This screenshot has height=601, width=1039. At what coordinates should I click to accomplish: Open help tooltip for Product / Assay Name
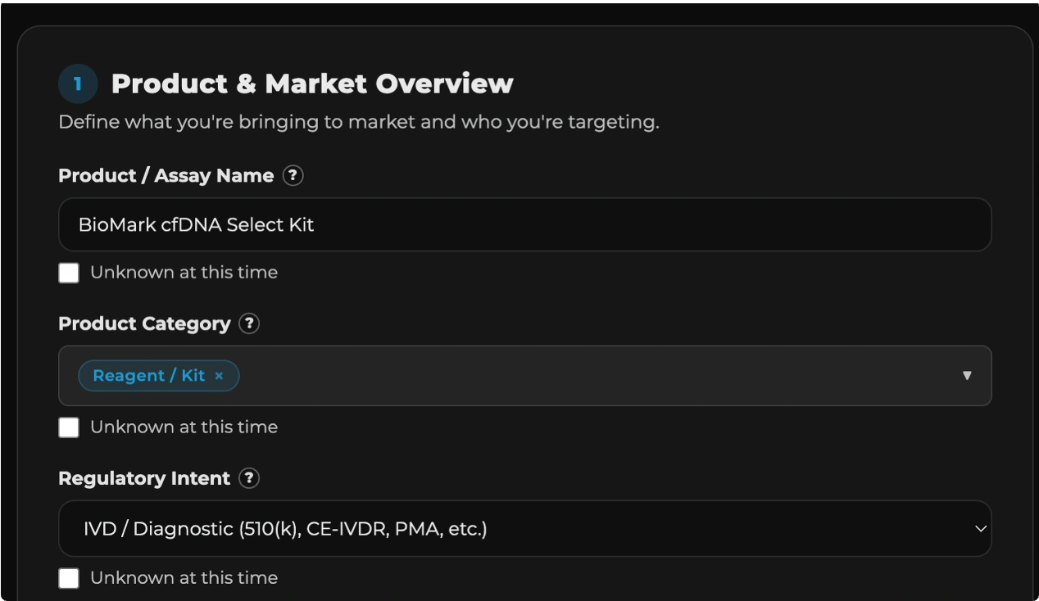293,175
